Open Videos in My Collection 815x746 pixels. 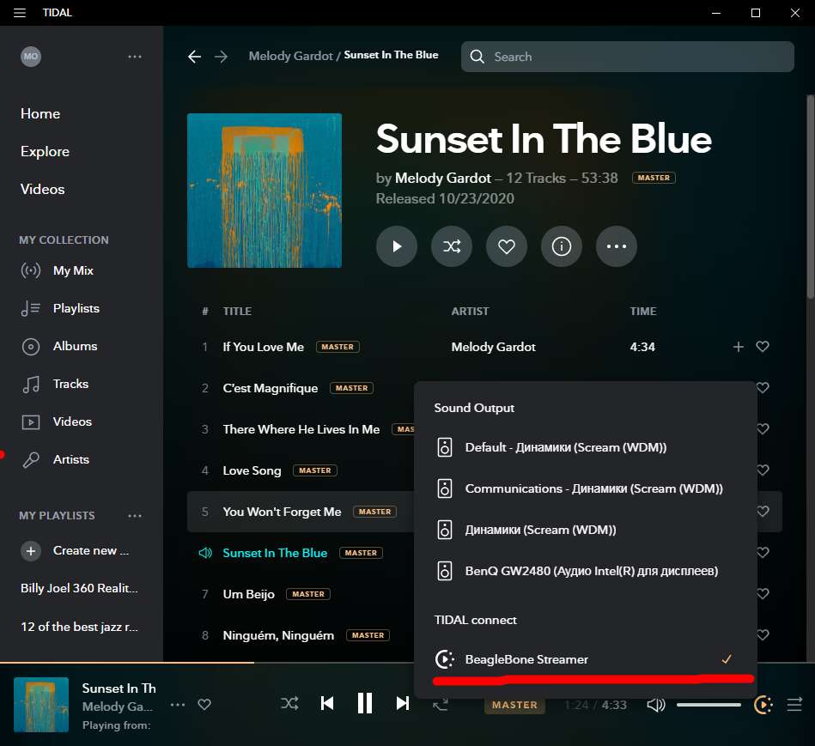(56, 422)
